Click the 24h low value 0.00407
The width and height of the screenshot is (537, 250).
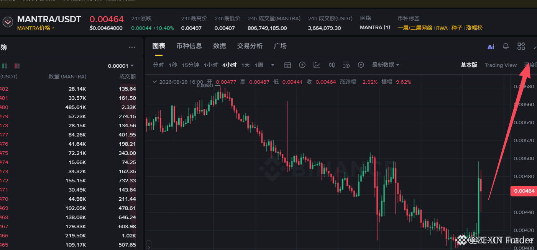coord(225,28)
